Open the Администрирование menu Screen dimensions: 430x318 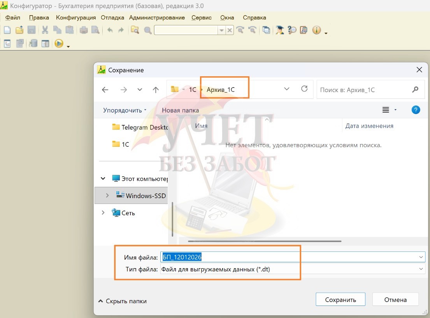pos(157,18)
